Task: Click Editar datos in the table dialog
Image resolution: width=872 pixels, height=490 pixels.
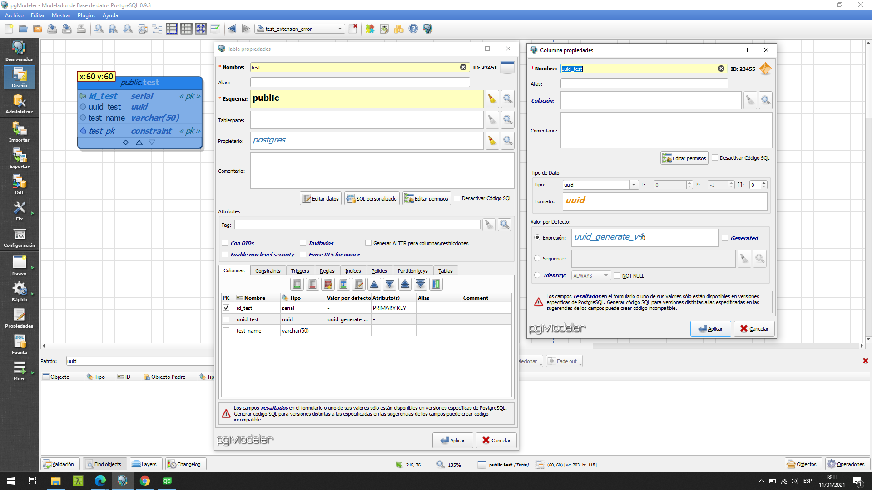Action: click(x=320, y=198)
